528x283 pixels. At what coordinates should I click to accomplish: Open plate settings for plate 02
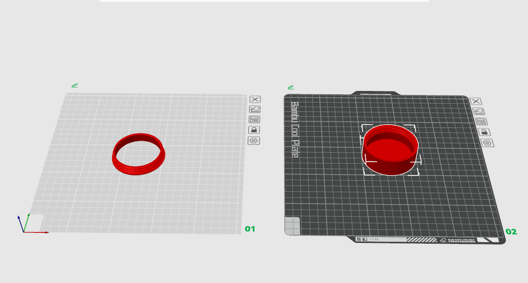coord(487,143)
